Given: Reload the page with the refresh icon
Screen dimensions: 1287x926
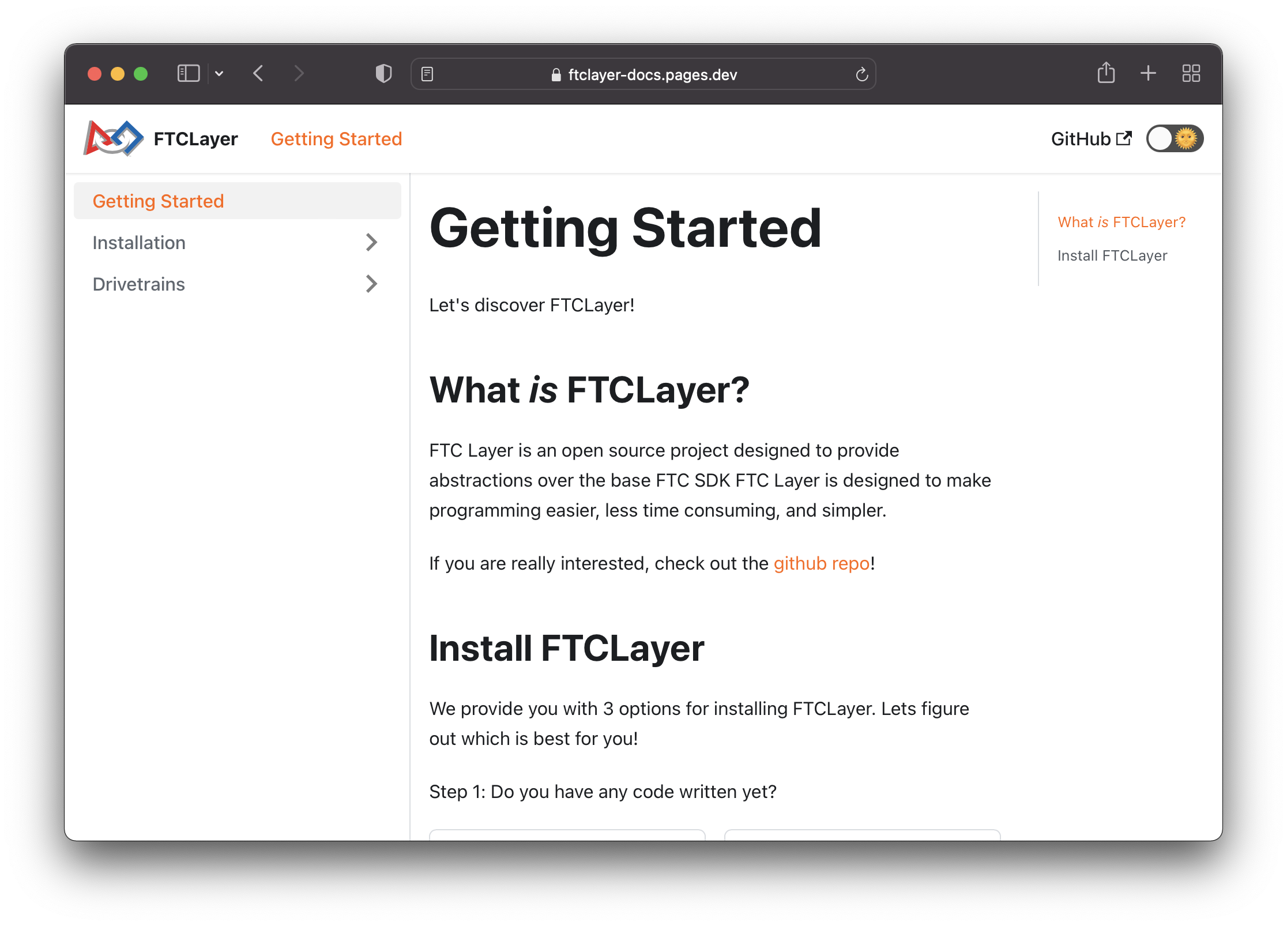Looking at the screenshot, I should click(861, 74).
